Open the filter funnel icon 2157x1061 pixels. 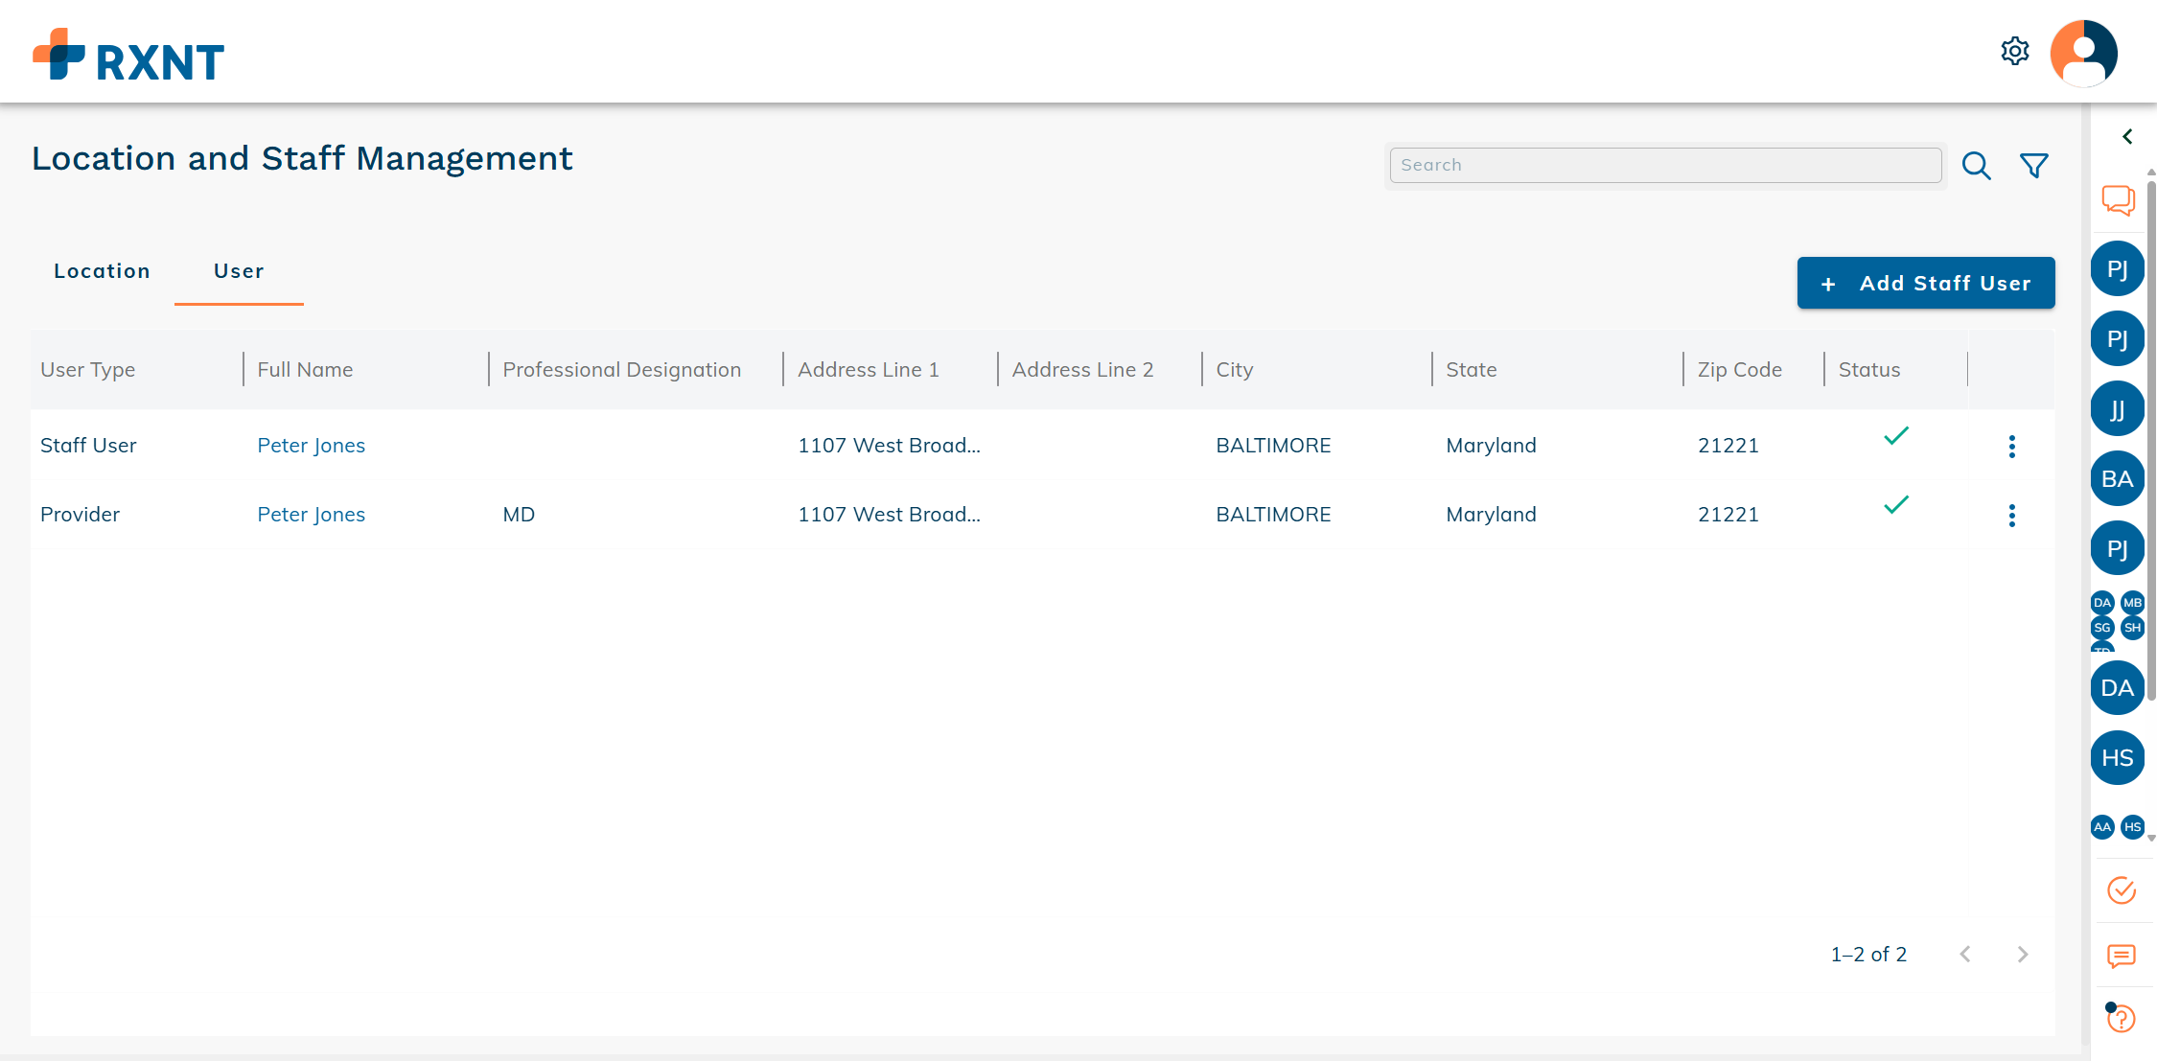2033,166
